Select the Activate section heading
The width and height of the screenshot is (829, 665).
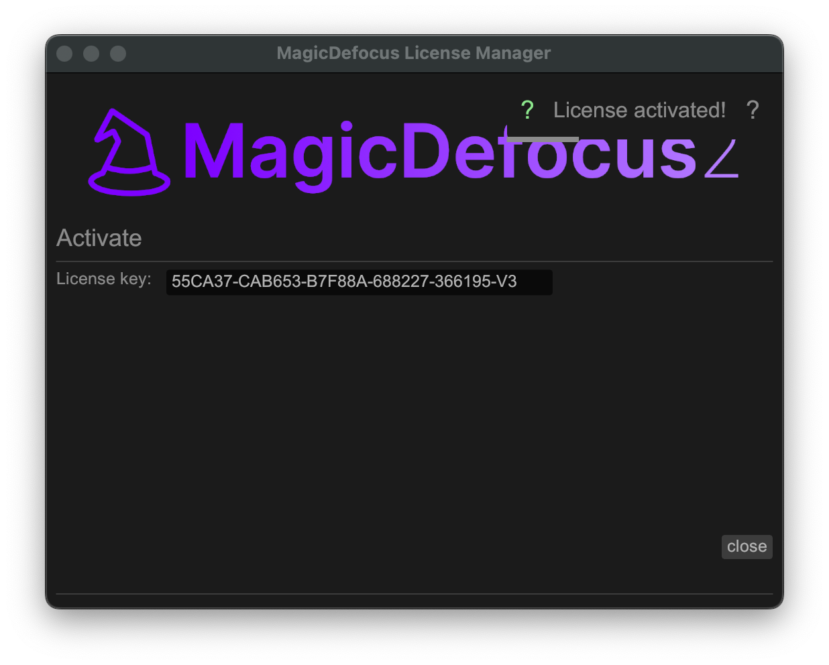point(99,238)
